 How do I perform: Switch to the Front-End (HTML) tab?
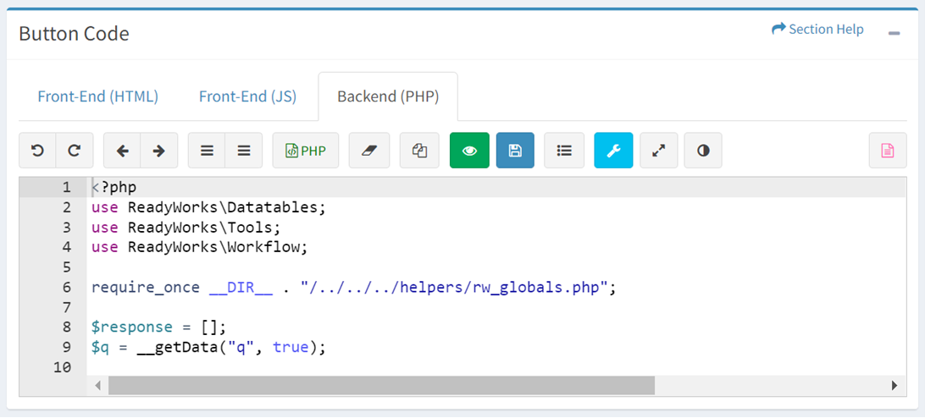click(x=97, y=96)
